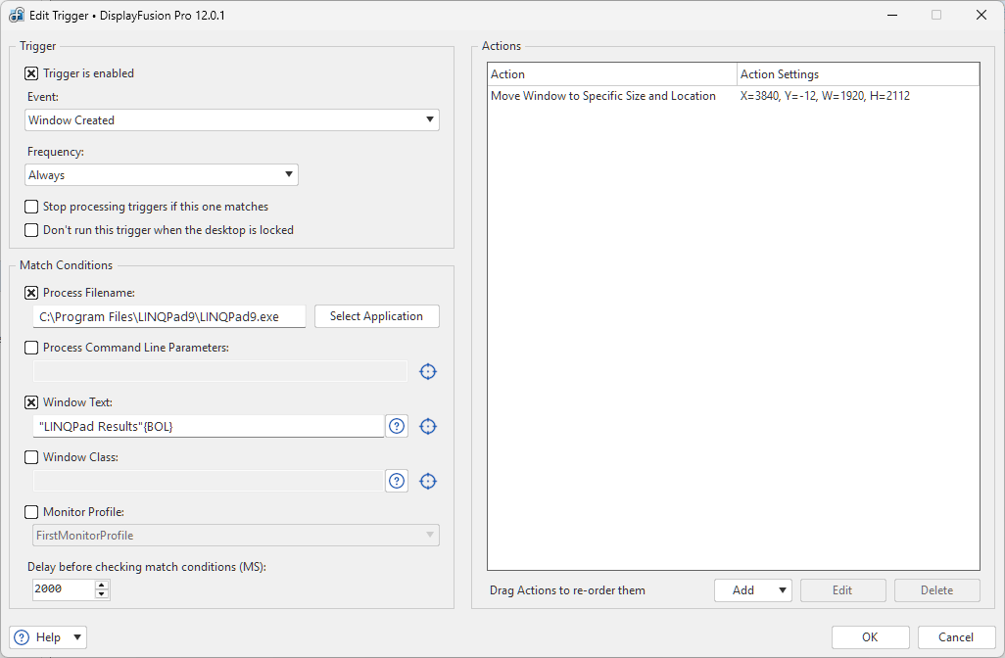Expand the Event dropdown showing Window Created
Viewport: 1005px width, 658px height.
[232, 120]
